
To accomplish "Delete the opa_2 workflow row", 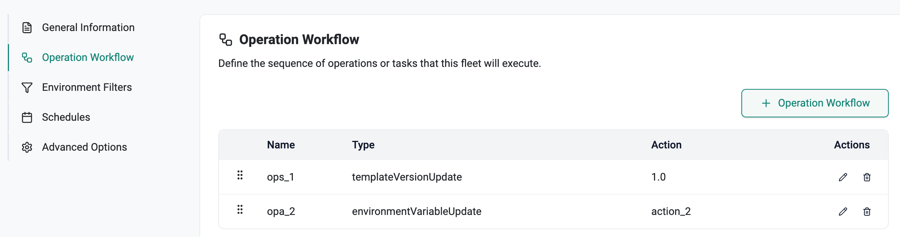I will click(867, 212).
